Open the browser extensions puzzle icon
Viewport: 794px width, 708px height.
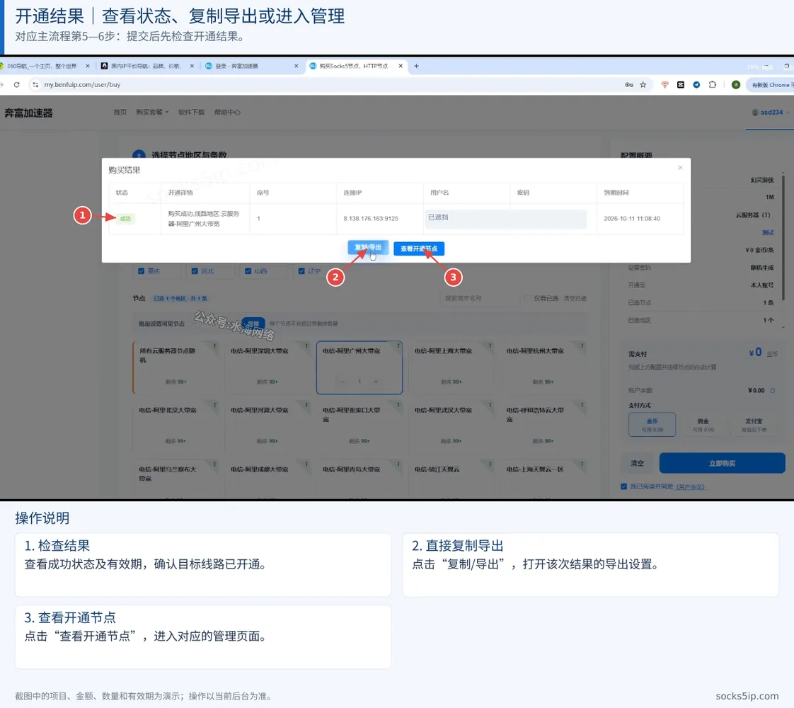[713, 84]
